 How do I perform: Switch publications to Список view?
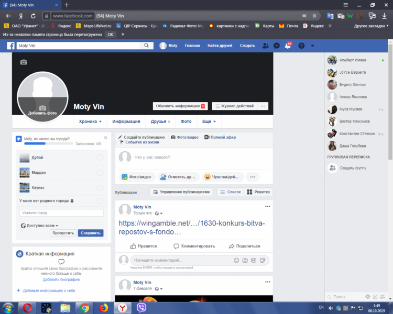tap(231, 192)
